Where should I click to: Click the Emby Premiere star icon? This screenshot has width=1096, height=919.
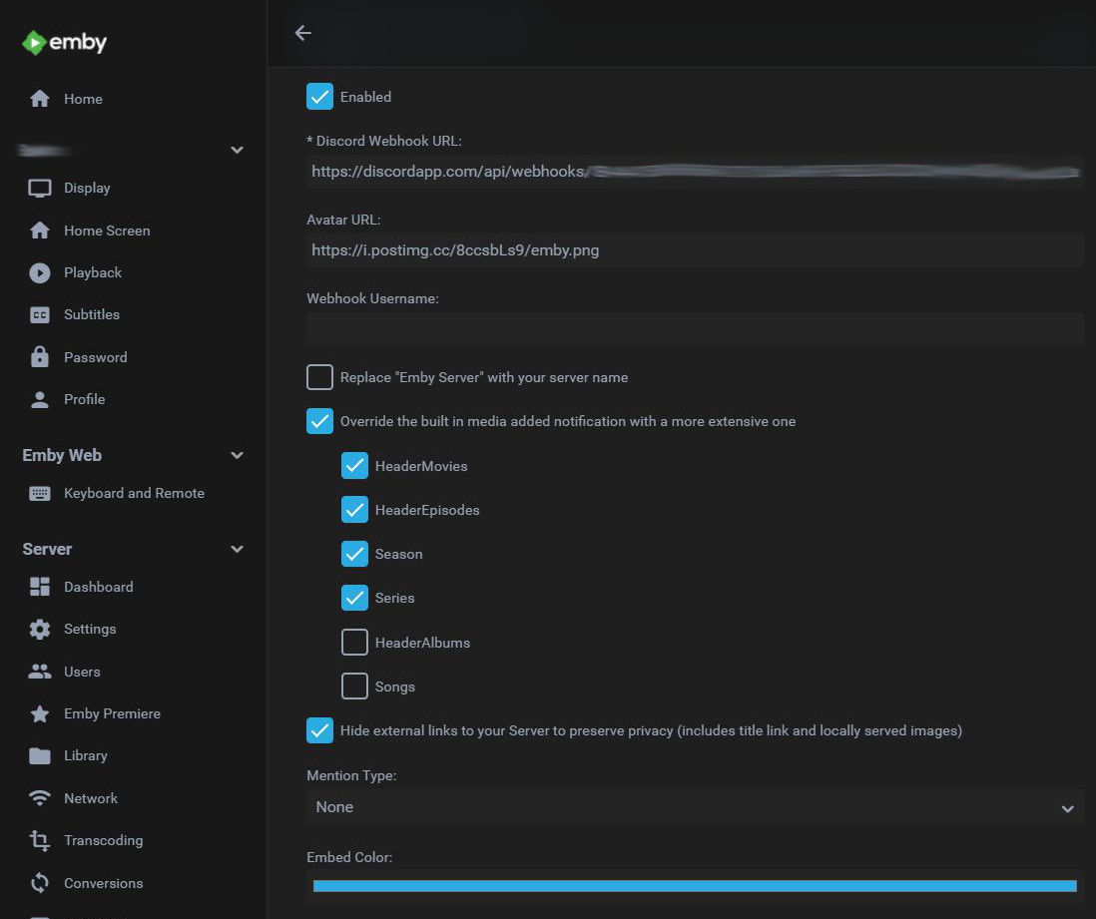40,713
